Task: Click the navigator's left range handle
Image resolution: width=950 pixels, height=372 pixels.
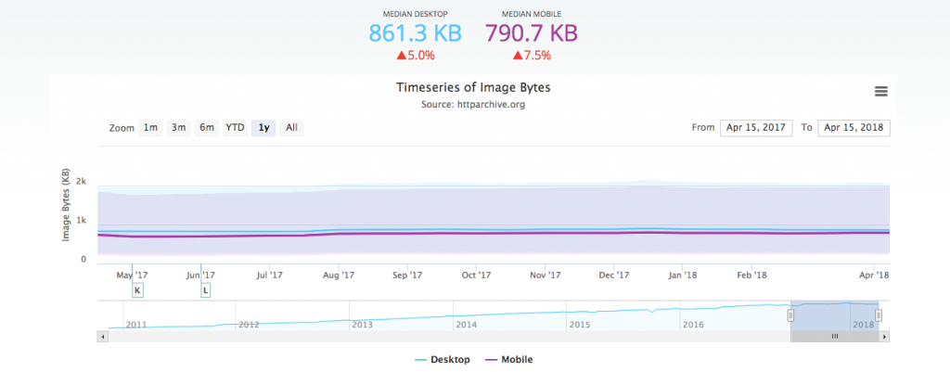Action: (790, 315)
